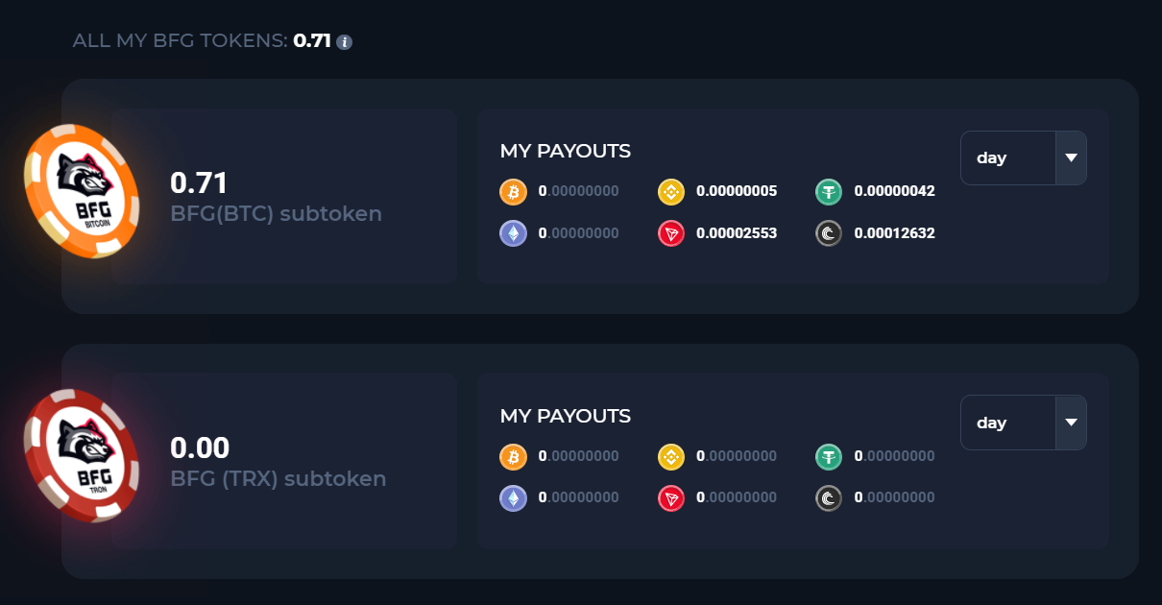The height and width of the screenshot is (605, 1162).
Task: Click dropdown arrow in BTC subtoken payouts
Action: coord(1071,157)
